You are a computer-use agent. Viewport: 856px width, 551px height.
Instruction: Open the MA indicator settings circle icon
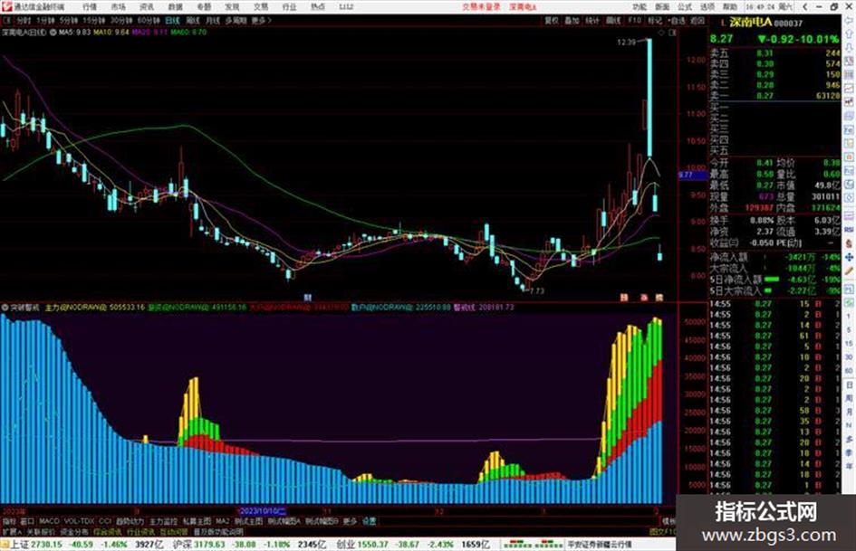pyautogui.click(x=53, y=33)
